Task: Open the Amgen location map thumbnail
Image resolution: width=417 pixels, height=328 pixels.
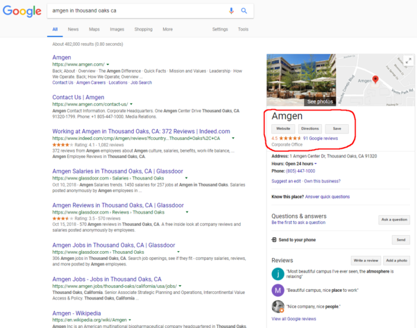Action: [x=375, y=80]
